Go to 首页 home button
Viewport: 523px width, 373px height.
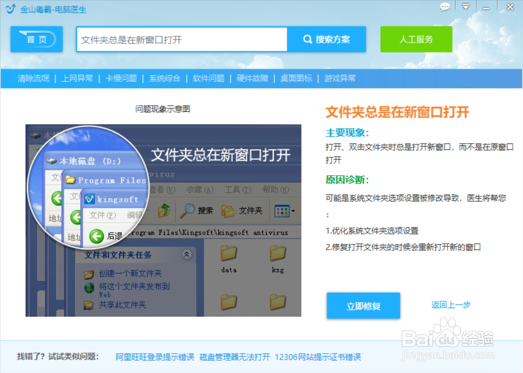(x=37, y=39)
